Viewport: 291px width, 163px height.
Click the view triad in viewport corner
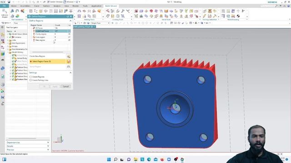[x=59, y=139]
